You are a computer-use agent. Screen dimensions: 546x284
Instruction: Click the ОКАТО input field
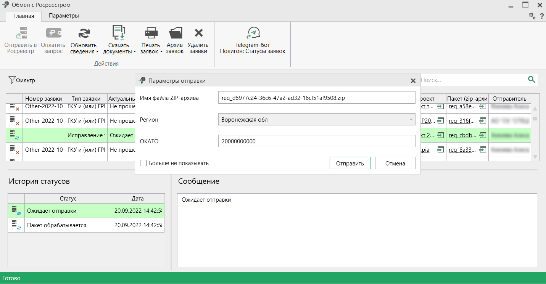point(316,141)
